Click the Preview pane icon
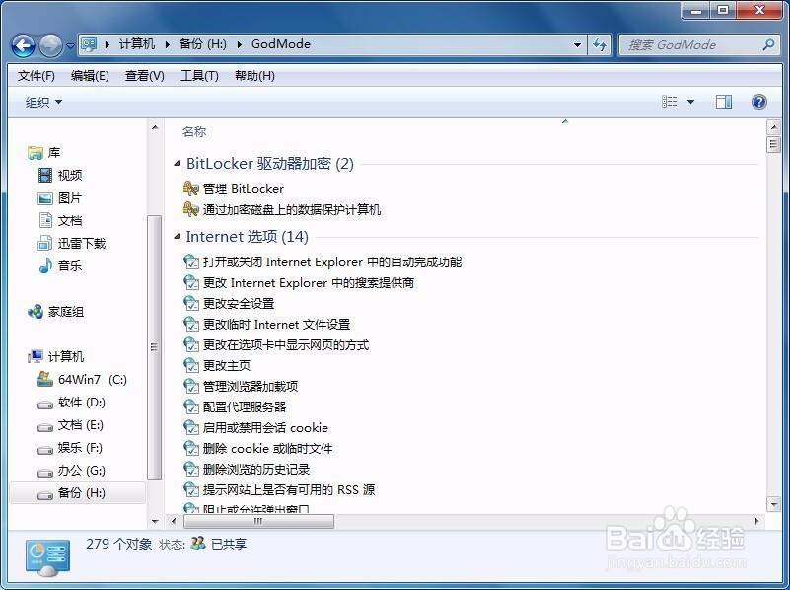Viewport: 790px width, 590px height. tap(726, 101)
